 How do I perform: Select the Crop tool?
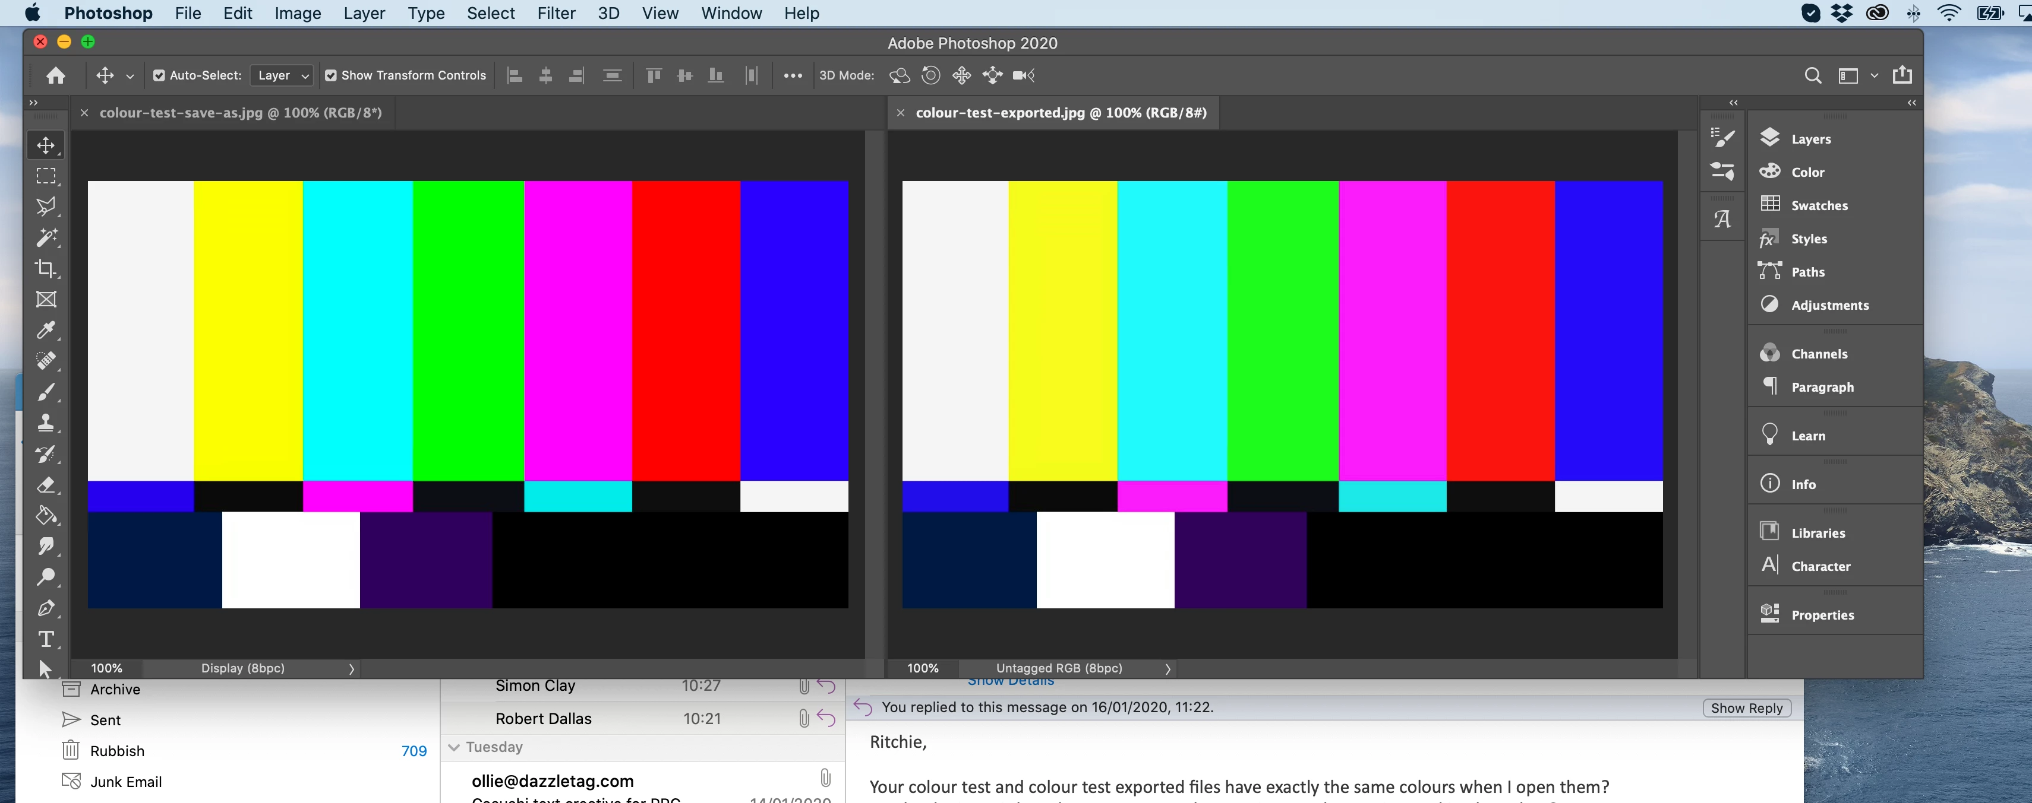(46, 269)
